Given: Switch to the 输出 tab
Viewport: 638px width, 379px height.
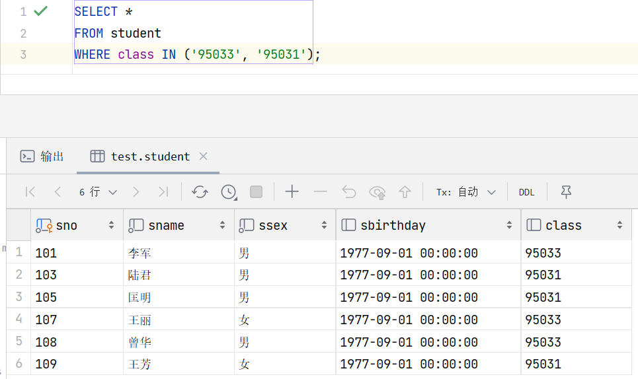Looking at the screenshot, I should (42, 156).
